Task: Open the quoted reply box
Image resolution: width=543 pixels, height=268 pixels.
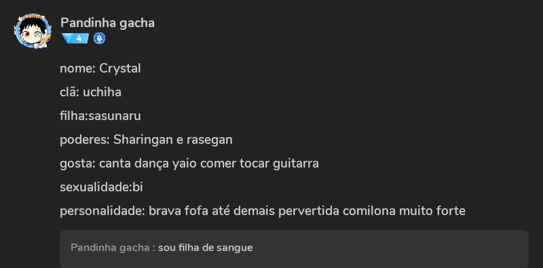Action: tap(295, 249)
